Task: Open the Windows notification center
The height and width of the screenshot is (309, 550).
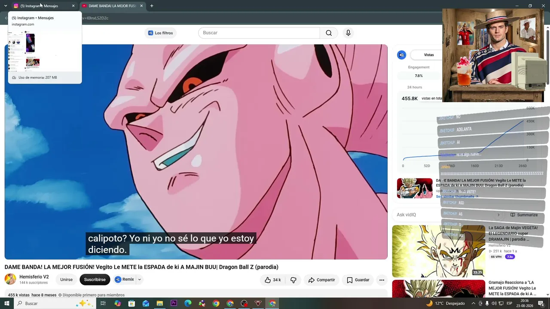Action: pos(541,303)
